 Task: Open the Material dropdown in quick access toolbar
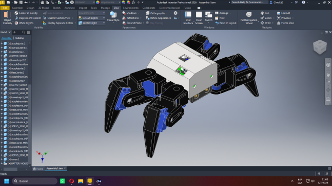click(85, 3)
